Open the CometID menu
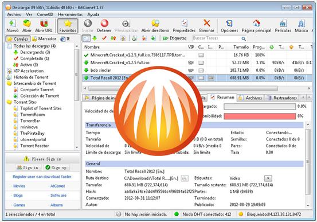The height and width of the screenshot is (222, 317). [45, 14]
